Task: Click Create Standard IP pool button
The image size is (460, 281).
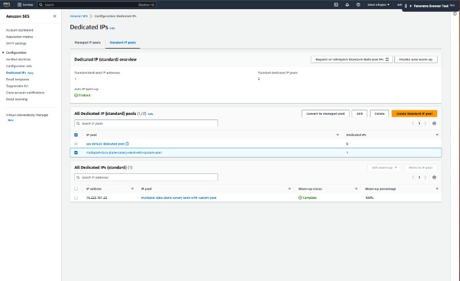Action: [x=414, y=114]
